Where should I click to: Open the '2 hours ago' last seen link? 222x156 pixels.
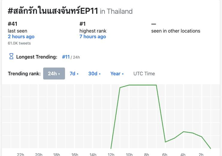[21, 36]
